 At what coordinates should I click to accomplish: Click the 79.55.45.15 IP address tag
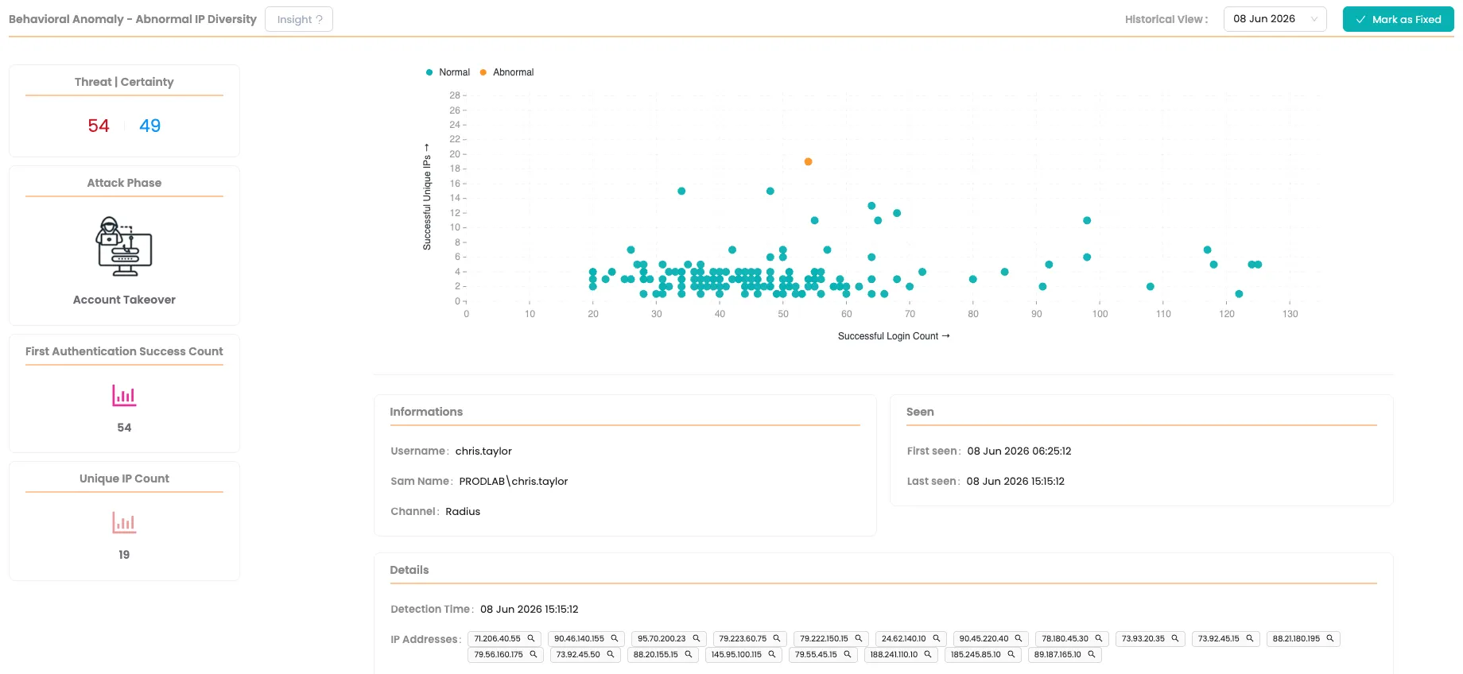tap(823, 654)
